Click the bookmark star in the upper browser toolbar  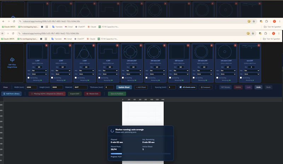tap(254, 21)
